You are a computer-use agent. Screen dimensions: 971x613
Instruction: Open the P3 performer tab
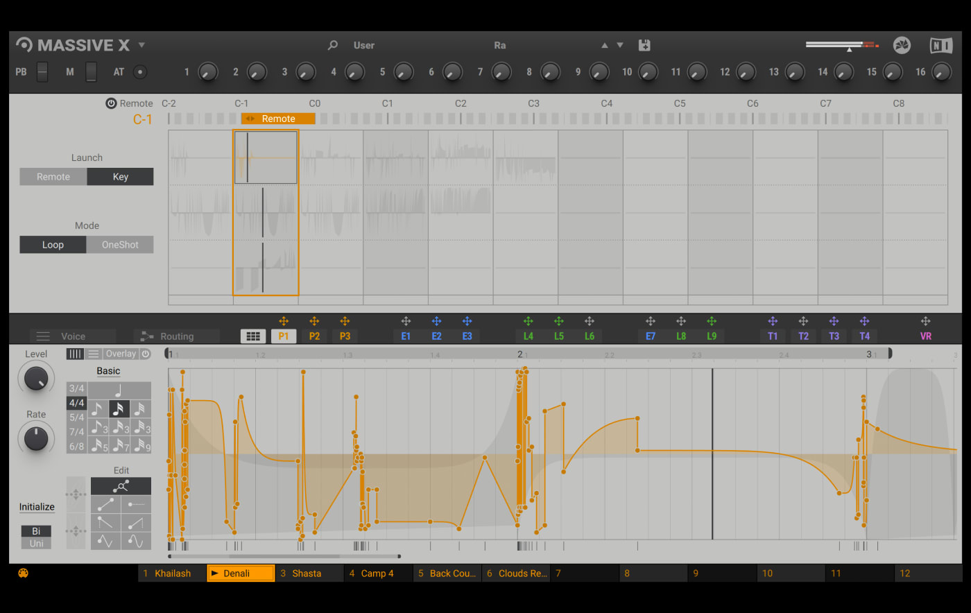345,336
